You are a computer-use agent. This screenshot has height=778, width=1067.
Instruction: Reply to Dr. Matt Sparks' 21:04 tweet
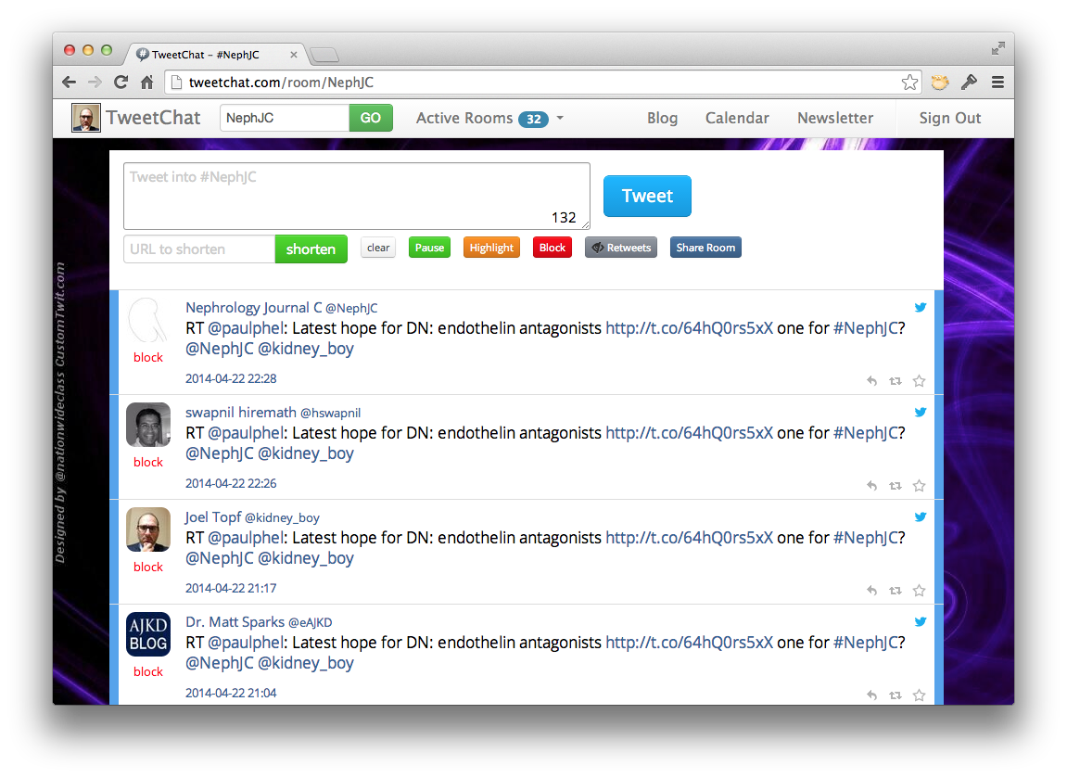[x=871, y=695]
